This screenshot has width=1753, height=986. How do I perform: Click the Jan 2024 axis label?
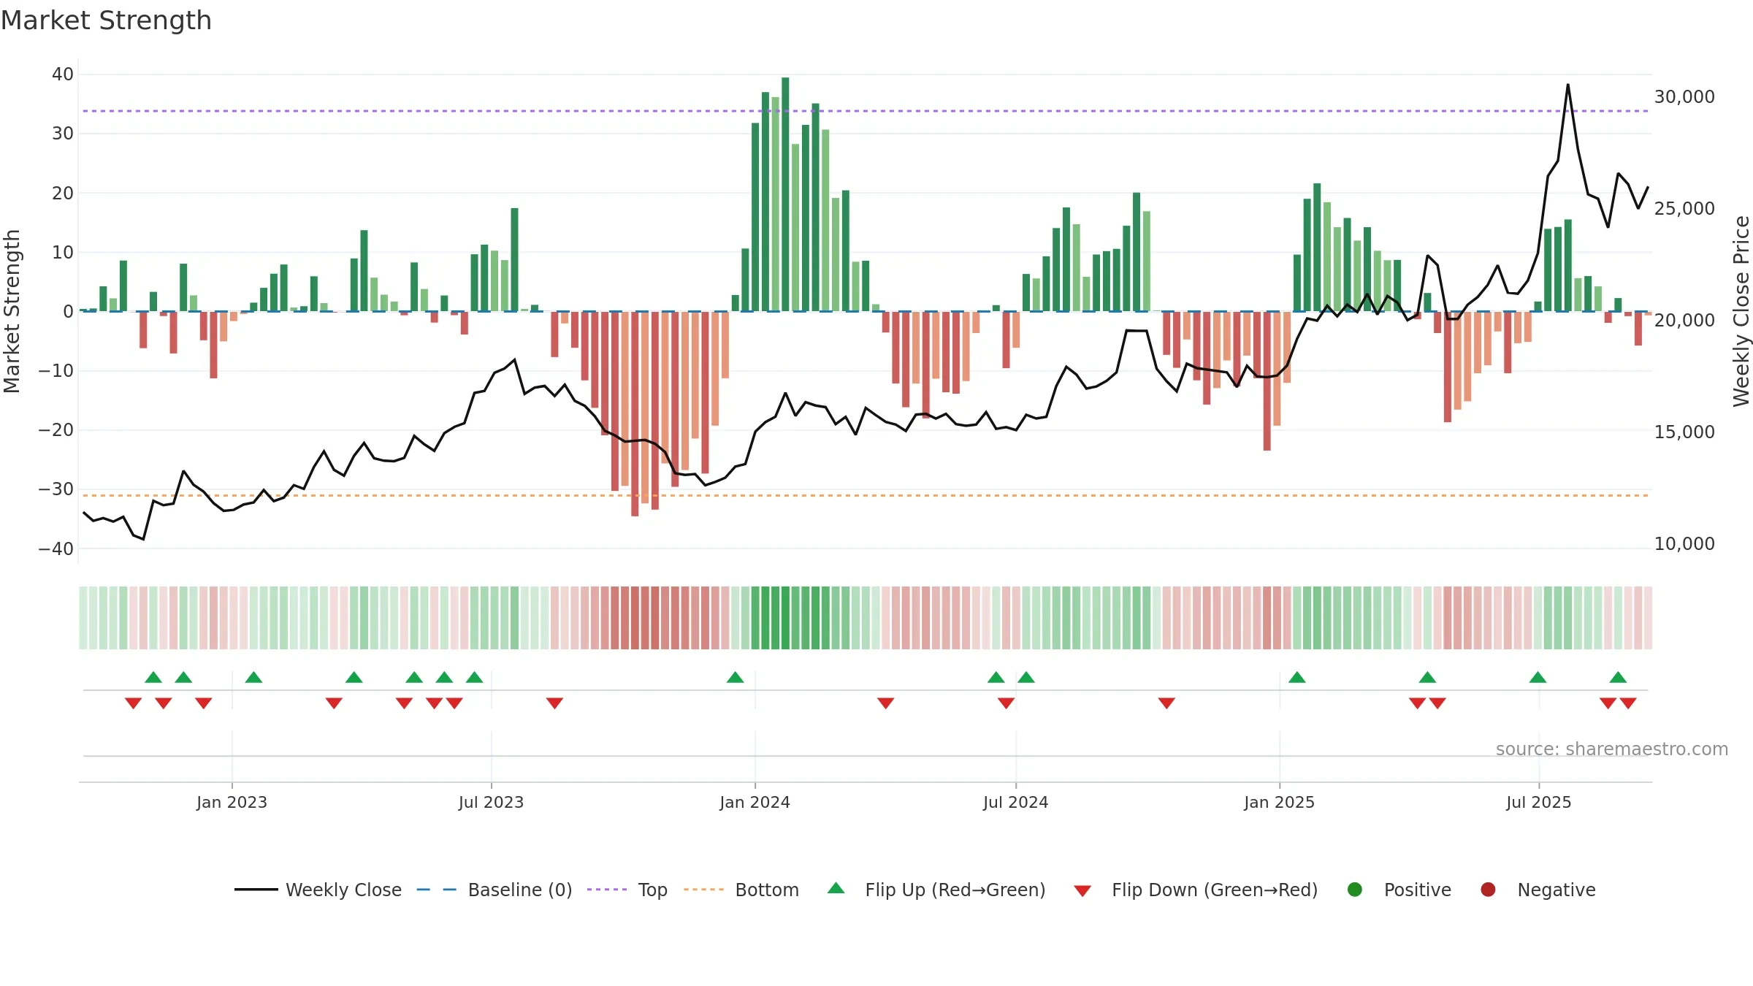(x=755, y=802)
